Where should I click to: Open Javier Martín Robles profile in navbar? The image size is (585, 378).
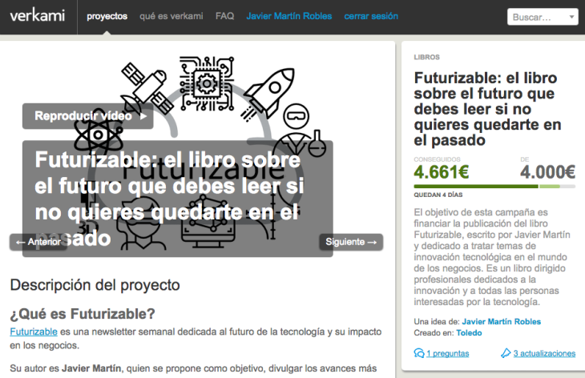coord(289,16)
